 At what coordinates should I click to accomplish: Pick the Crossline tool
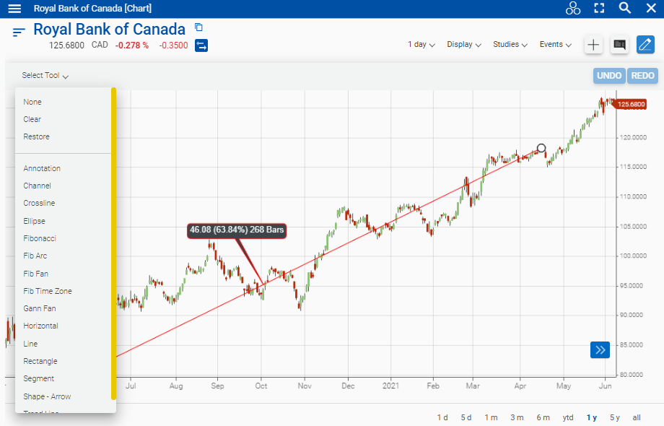tap(63, 204)
